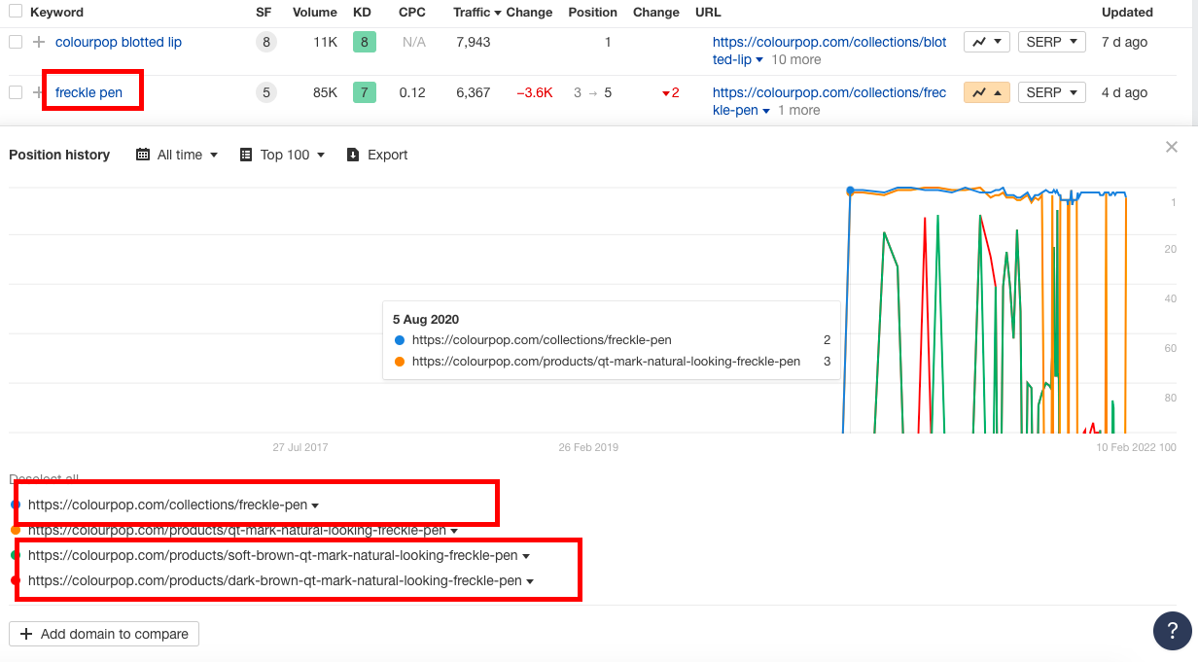
Task: Open the 'colourpop blotted lip' keyword link
Action: [x=119, y=42]
